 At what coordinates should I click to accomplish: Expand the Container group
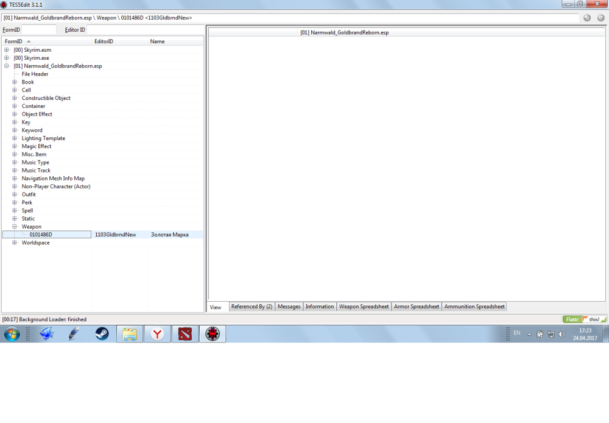click(15, 106)
